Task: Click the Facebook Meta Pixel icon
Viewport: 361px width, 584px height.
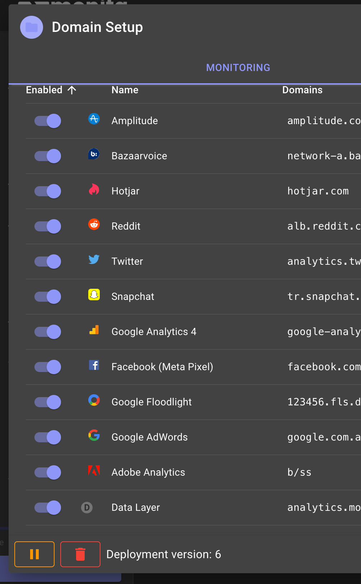Action: tap(94, 365)
